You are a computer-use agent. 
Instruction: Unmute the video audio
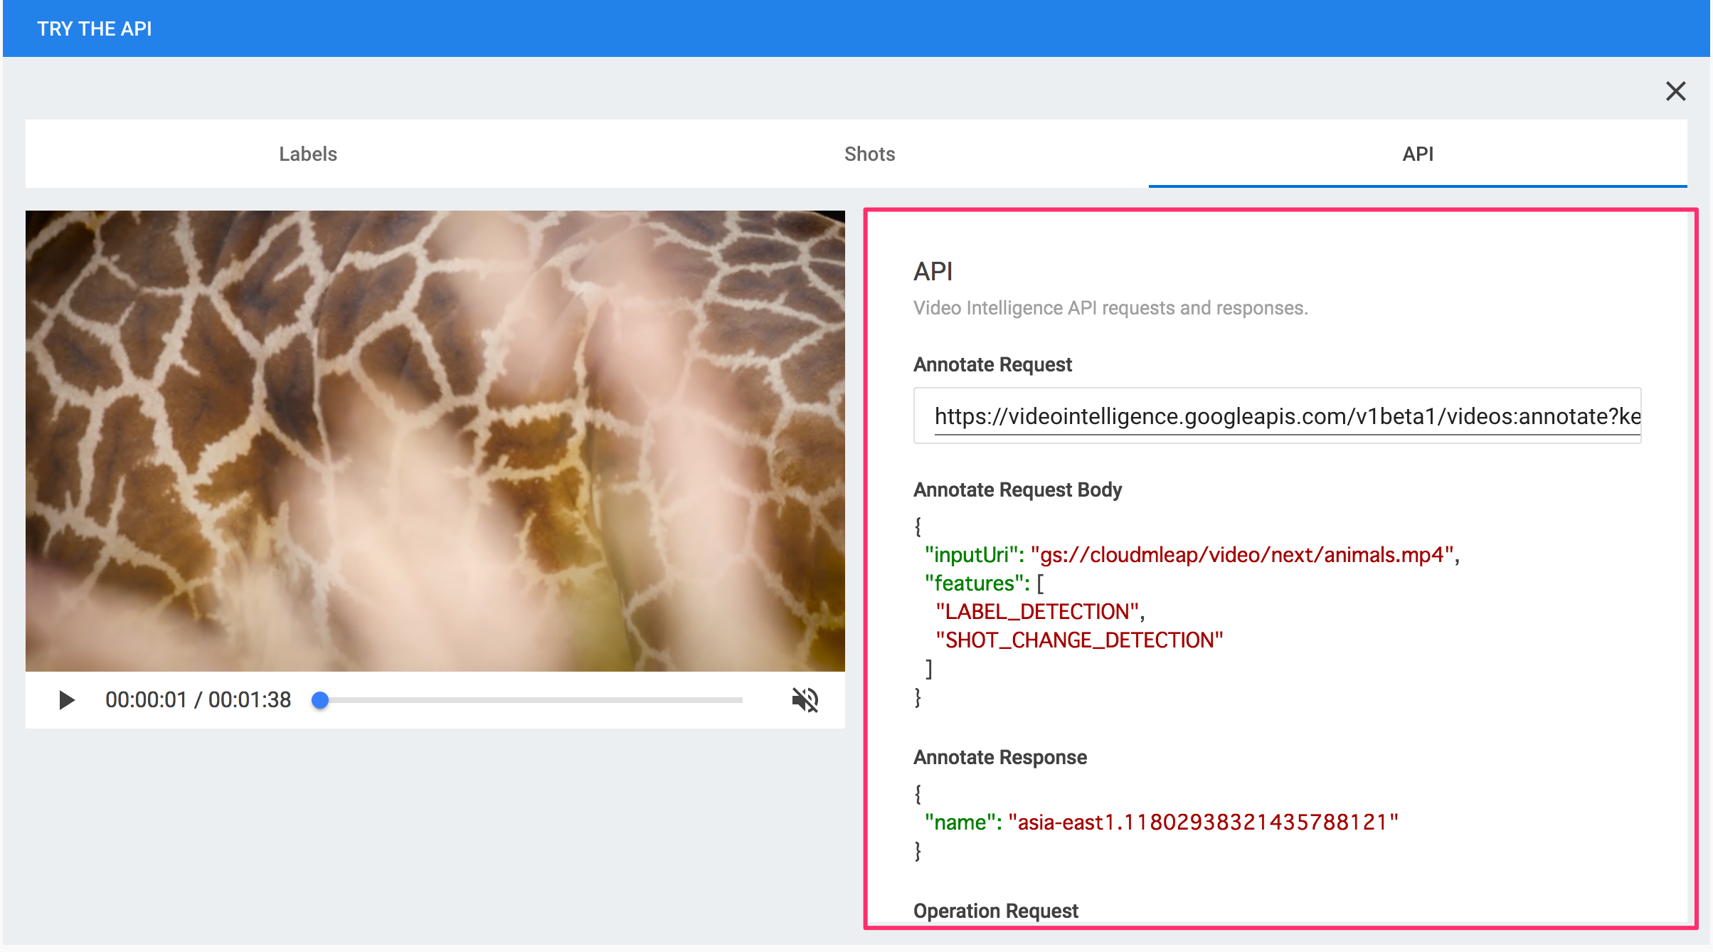[805, 700]
